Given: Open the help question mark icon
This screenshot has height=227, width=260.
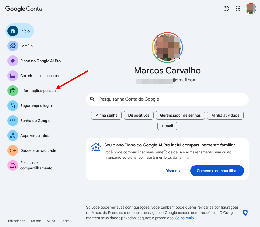Looking at the screenshot, I should [226, 9].
